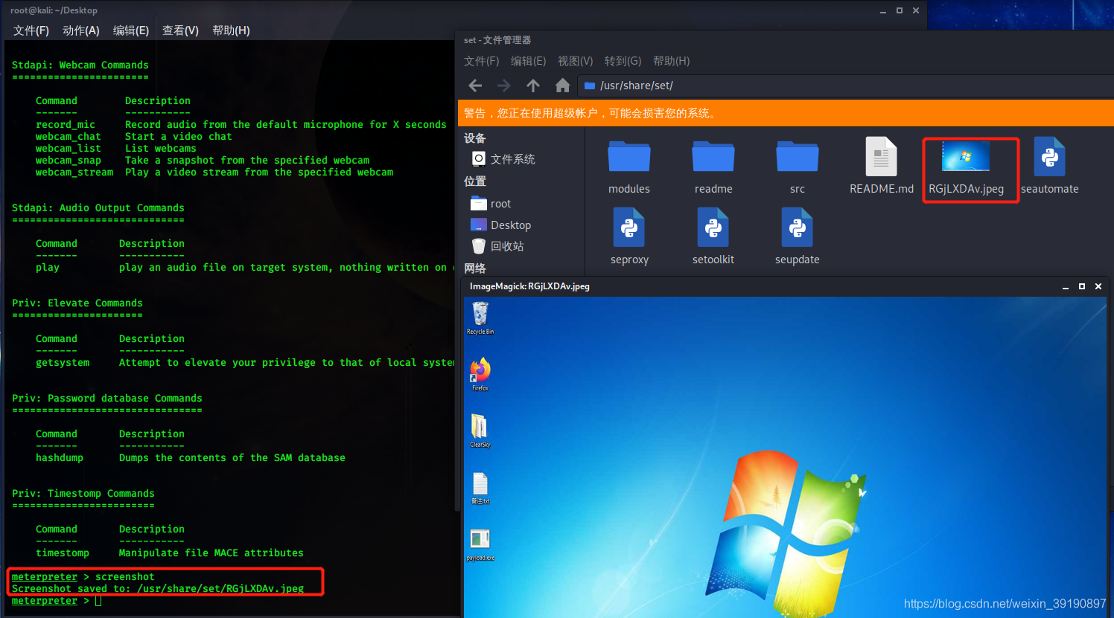Select the README.md file
This screenshot has width=1114, height=618.
(x=882, y=167)
